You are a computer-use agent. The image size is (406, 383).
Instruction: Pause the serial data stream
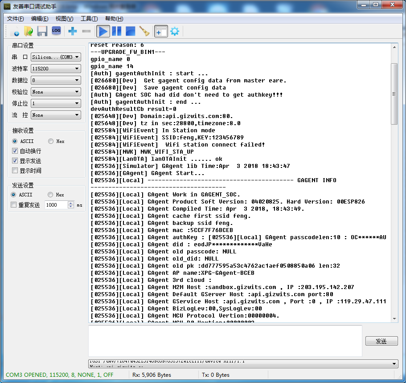(116, 31)
